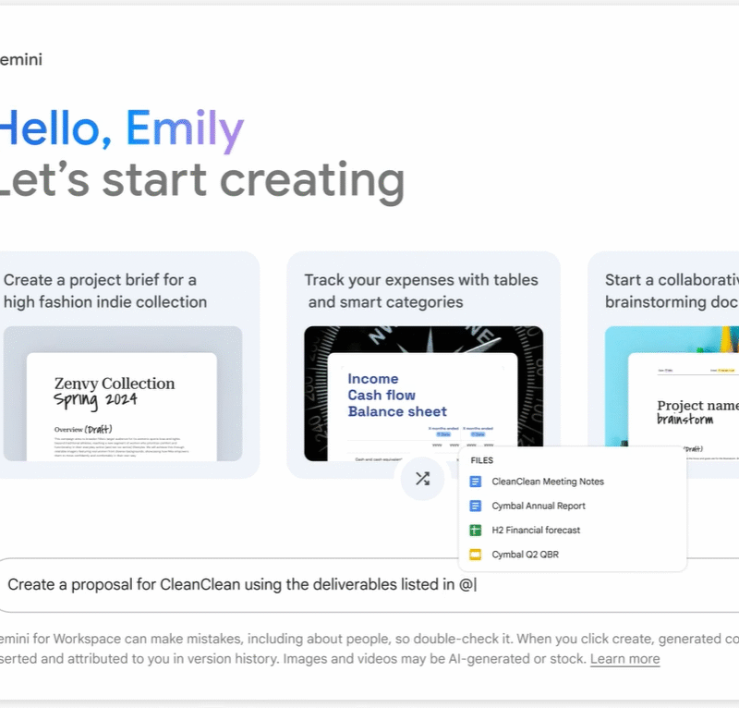Pick H2 Financial forecast from the files list
739x708 pixels.
pos(536,531)
